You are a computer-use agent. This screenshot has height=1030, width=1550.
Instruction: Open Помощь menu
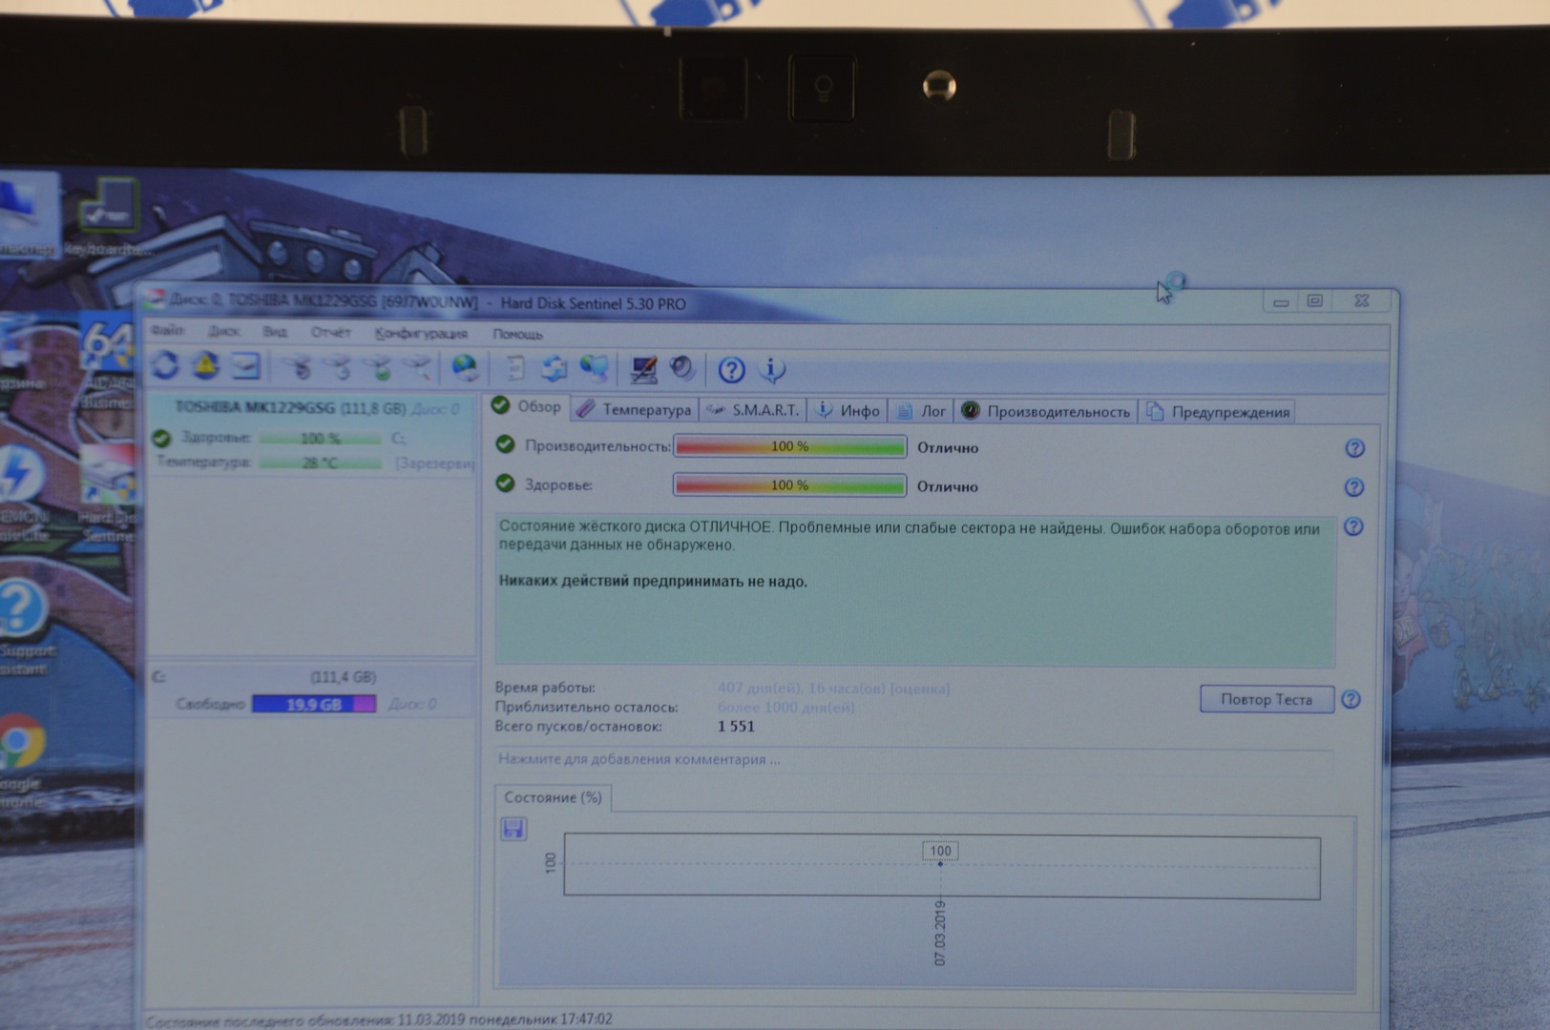(517, 334)
